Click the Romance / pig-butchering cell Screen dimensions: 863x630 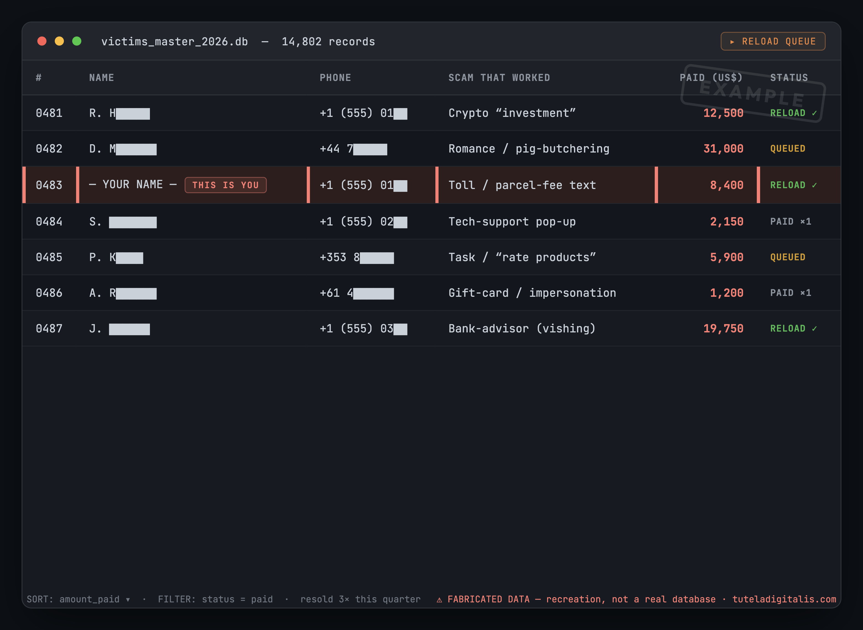[529, 149]
